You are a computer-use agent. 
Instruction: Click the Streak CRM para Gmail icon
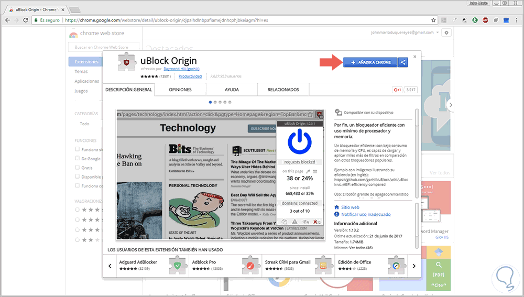click(x=323, y=266)
